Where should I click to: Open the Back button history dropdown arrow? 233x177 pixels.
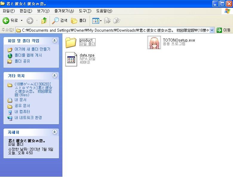tap(22, 21)
